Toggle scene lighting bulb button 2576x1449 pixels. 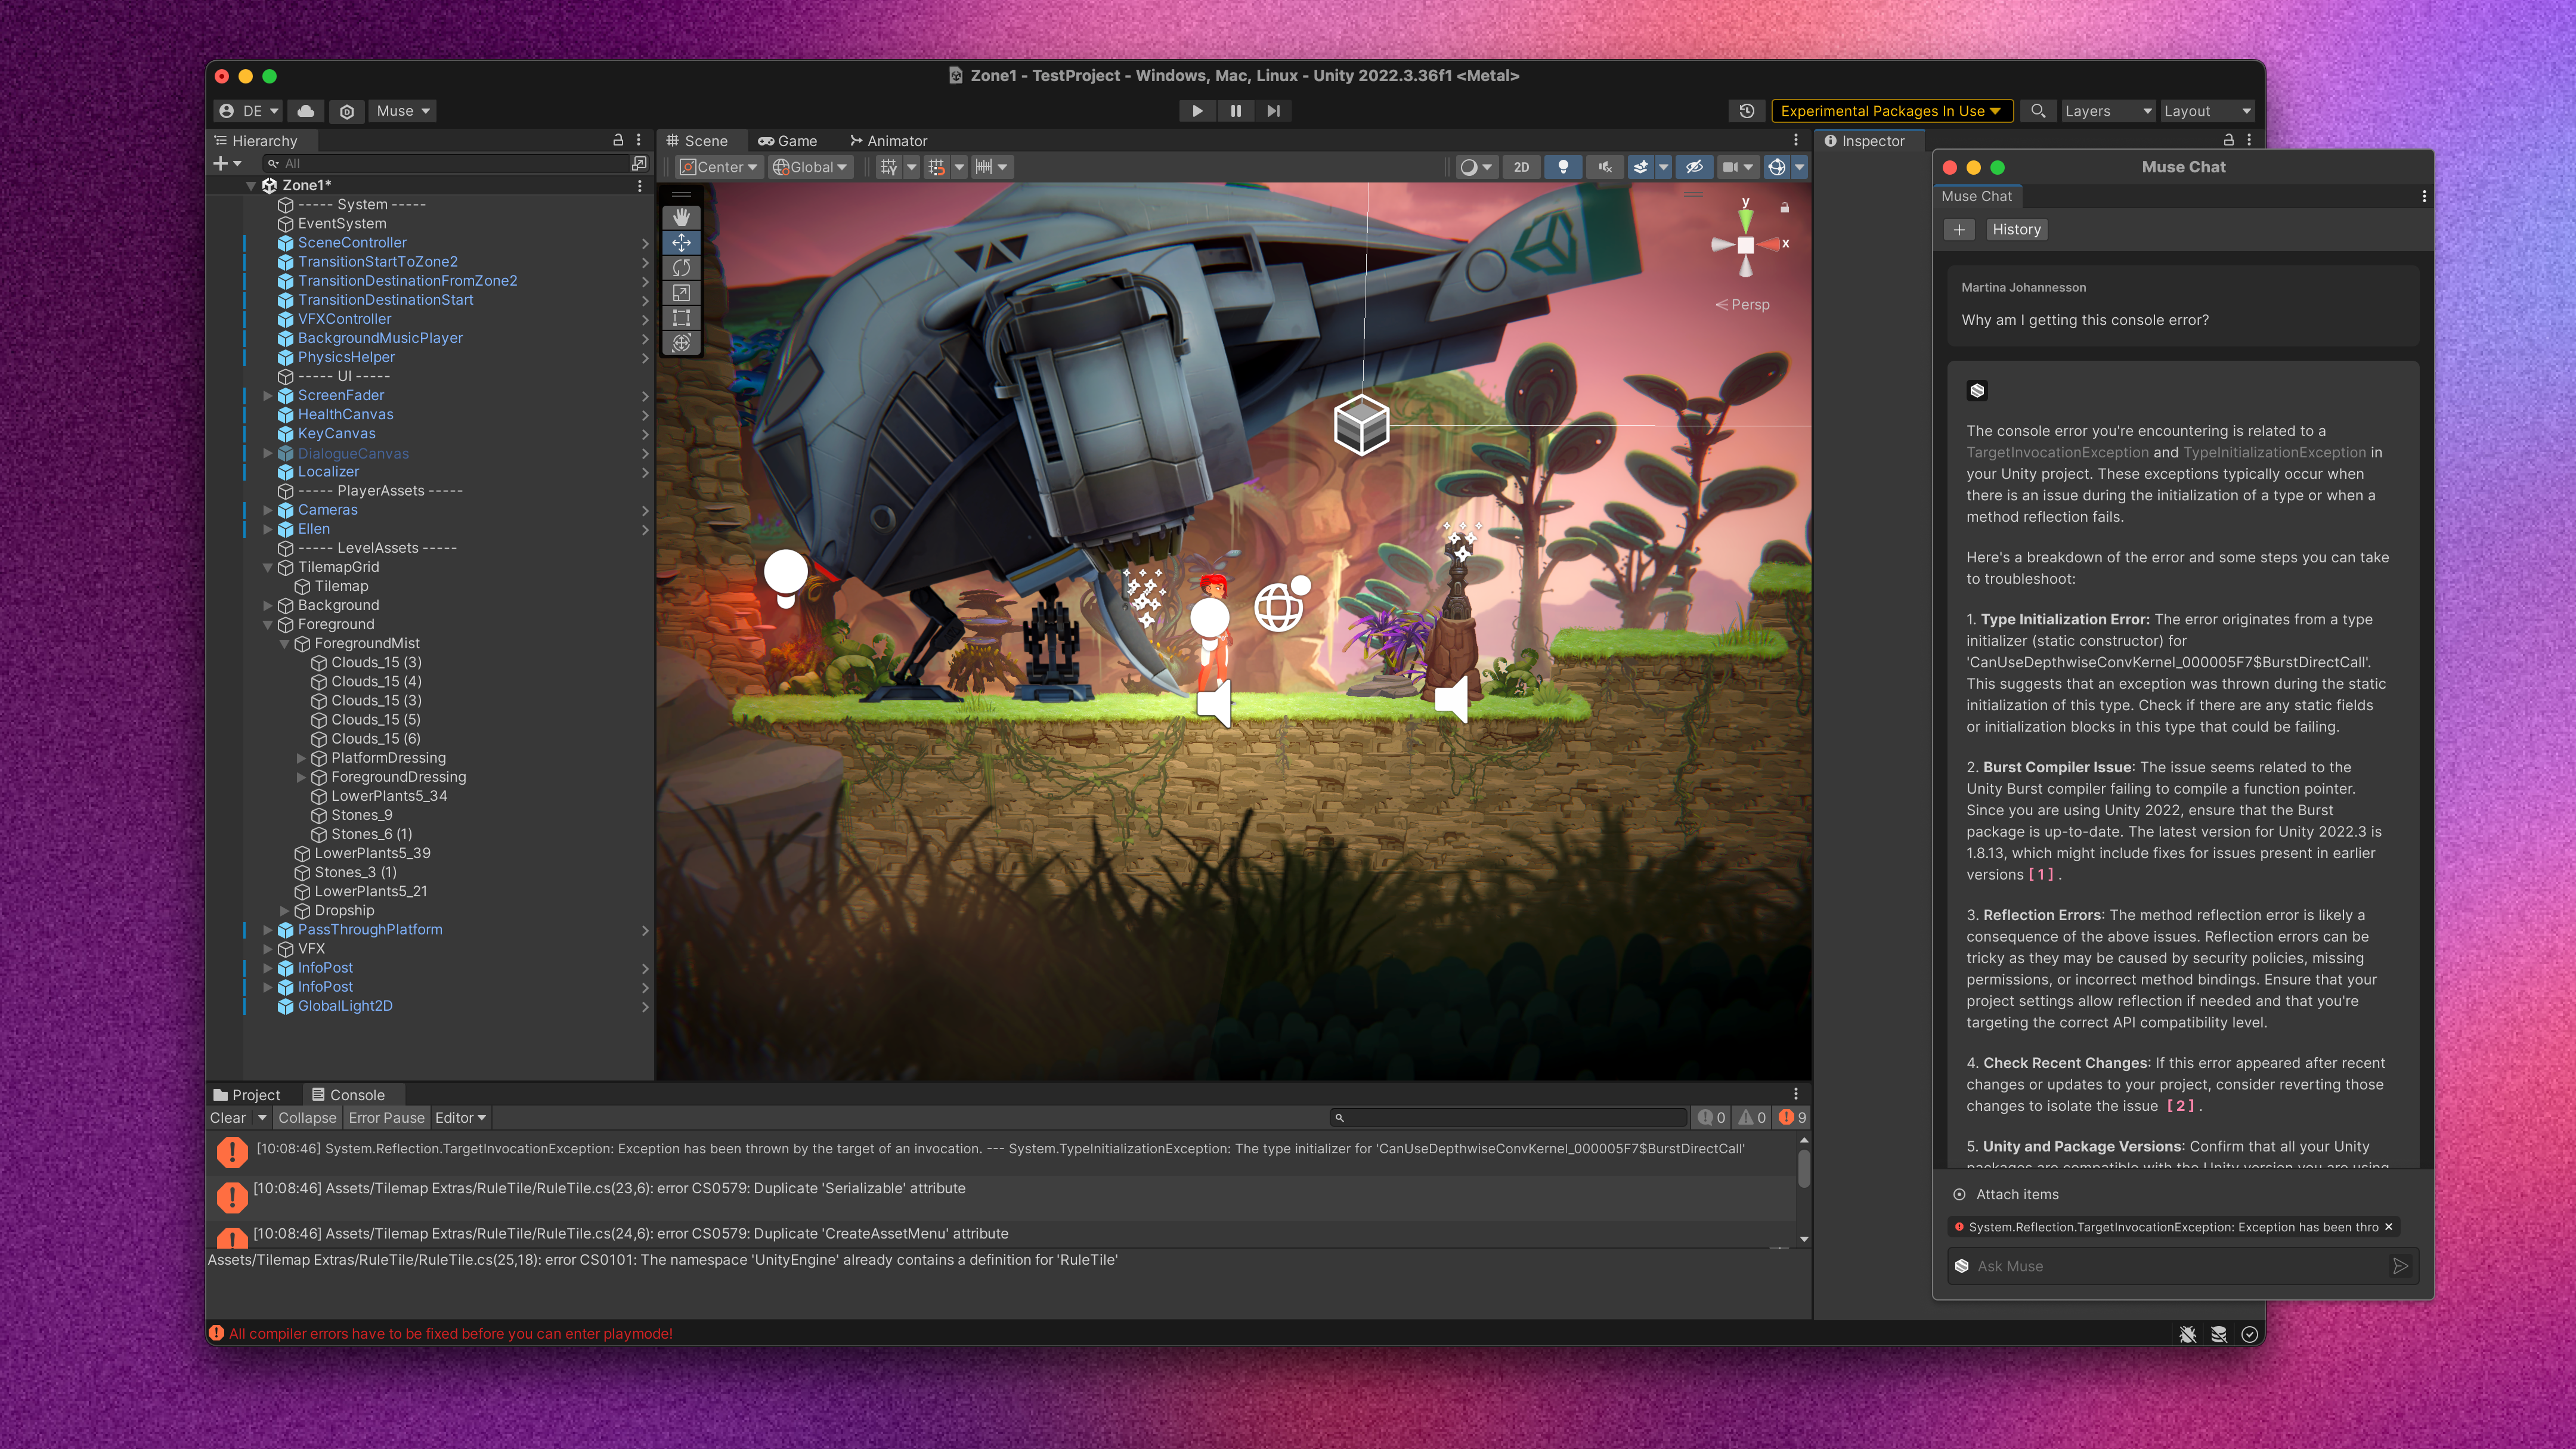pos(1563,167)
